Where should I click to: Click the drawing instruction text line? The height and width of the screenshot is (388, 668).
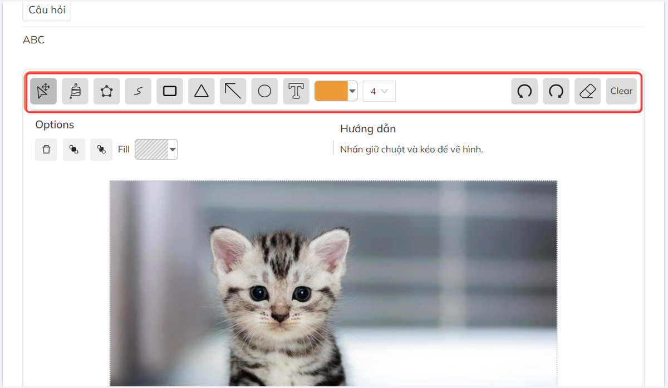point(411,149)
